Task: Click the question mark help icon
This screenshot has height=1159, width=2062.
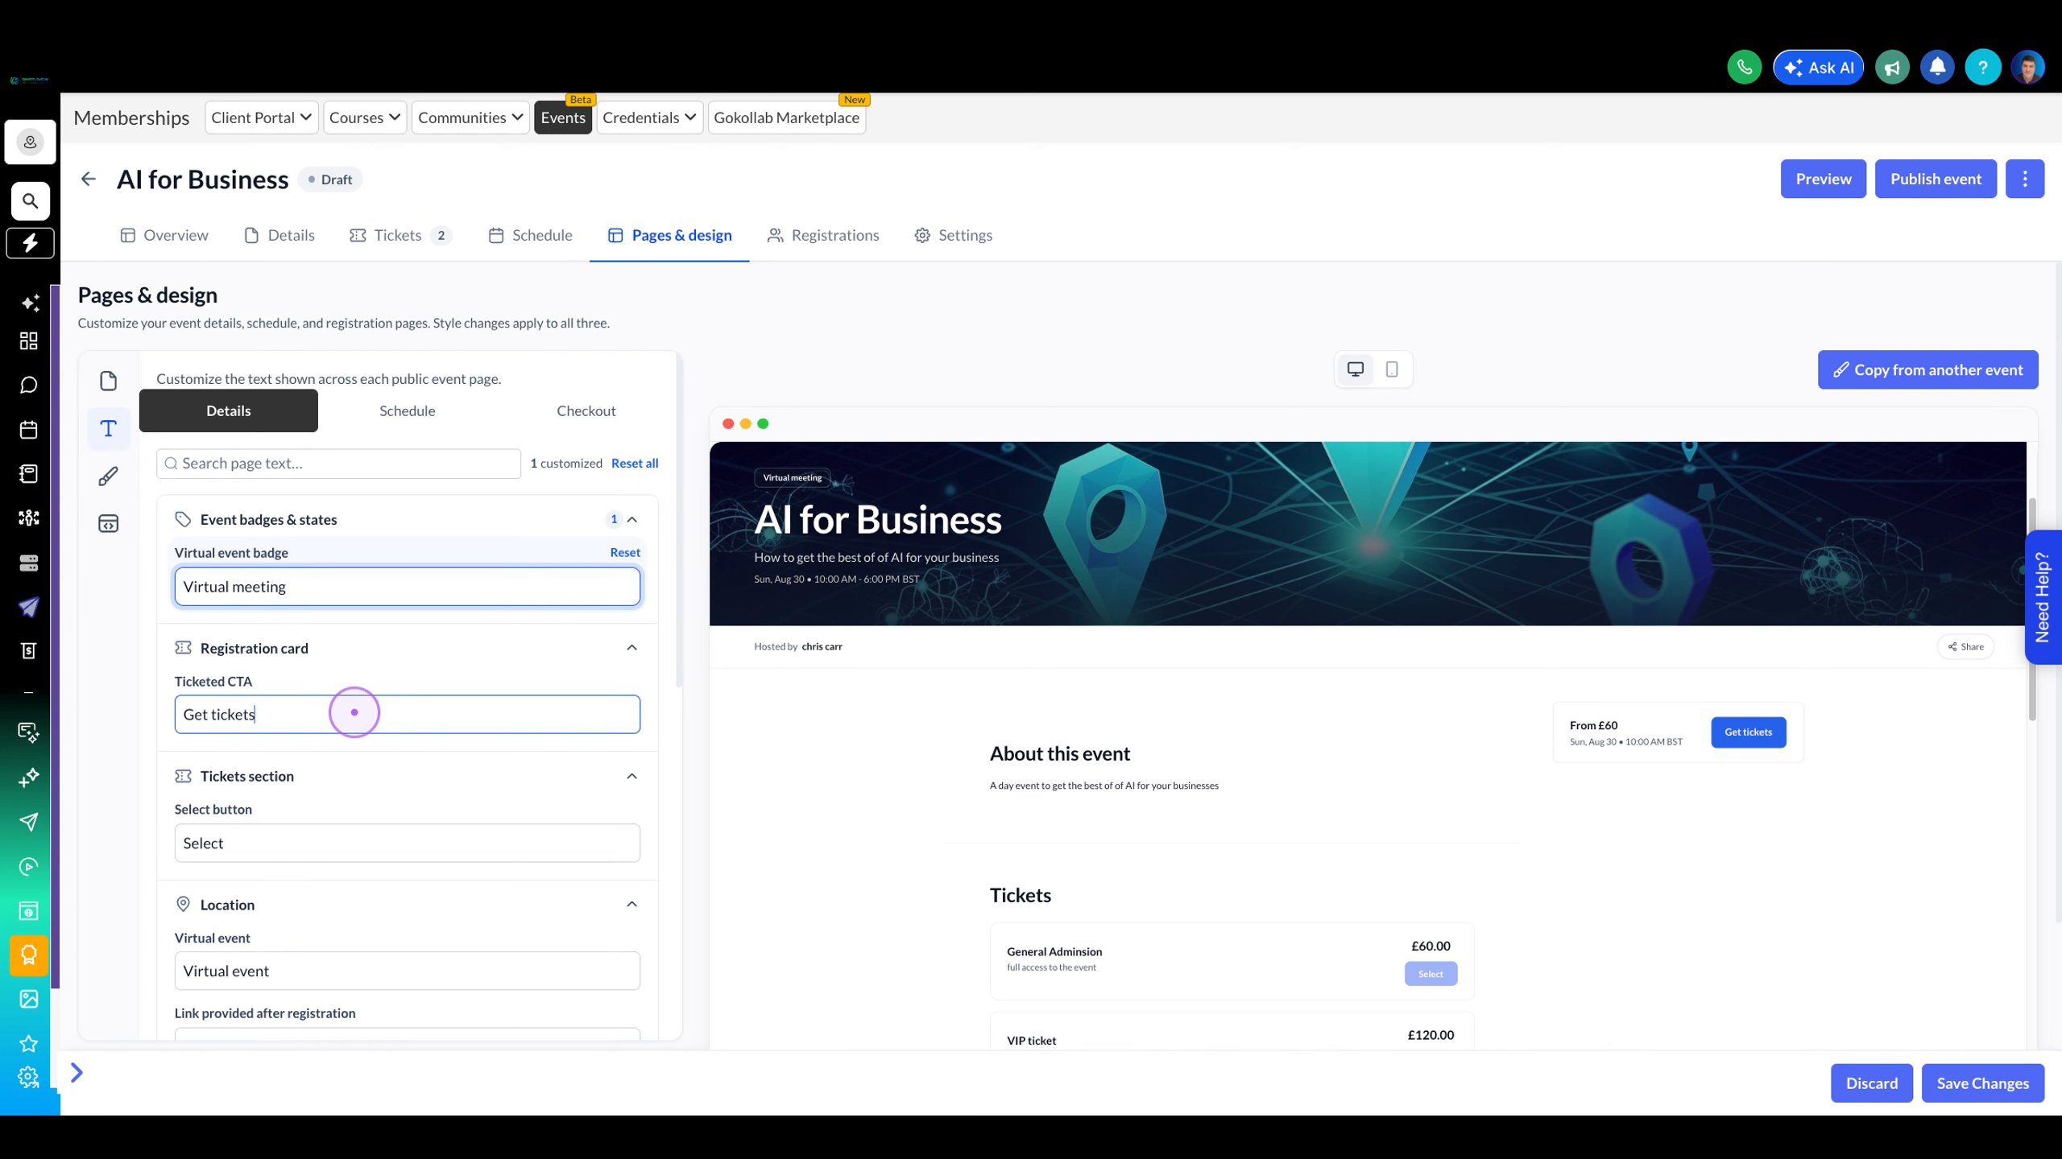Action: click(1982, 68)
